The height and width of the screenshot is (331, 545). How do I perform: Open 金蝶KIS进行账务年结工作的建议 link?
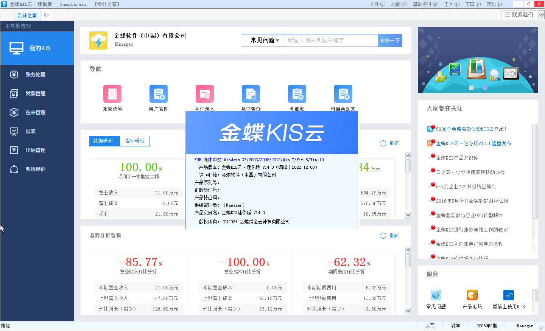[x=472, y=230]
